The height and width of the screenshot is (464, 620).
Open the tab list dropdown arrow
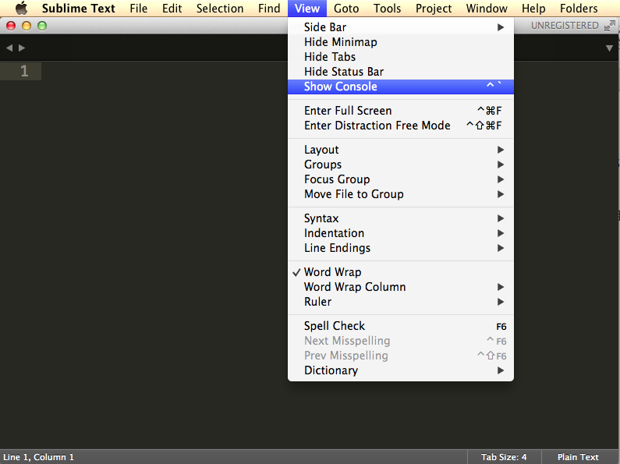609,48
